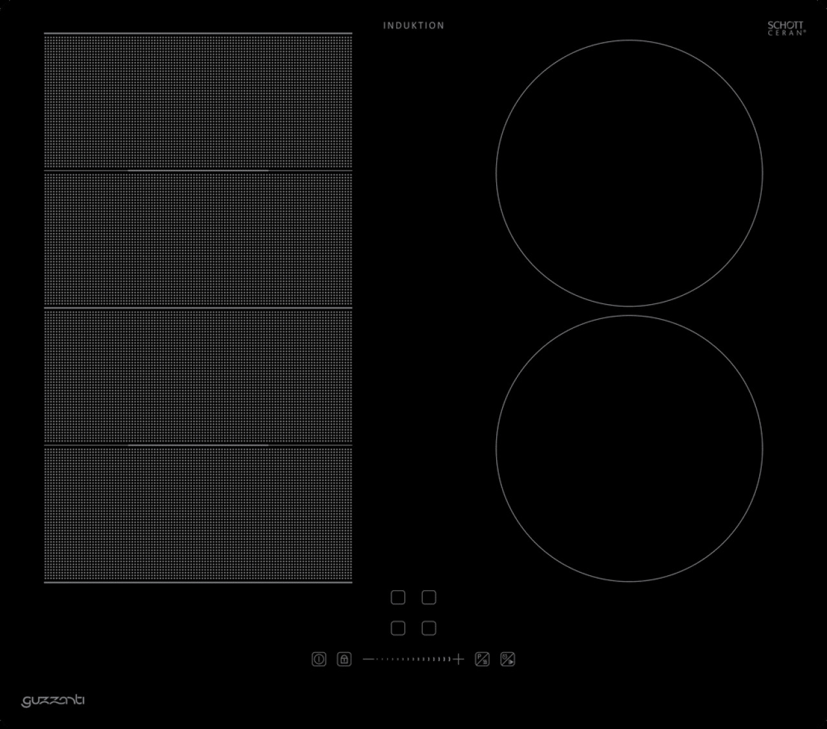Tap the minus sign of power slider
The width and height of the screenshot is (827, 729).
click(x=368, y=659)
